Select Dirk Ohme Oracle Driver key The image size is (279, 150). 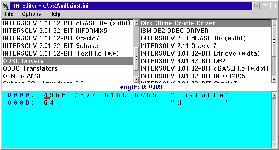206,23
